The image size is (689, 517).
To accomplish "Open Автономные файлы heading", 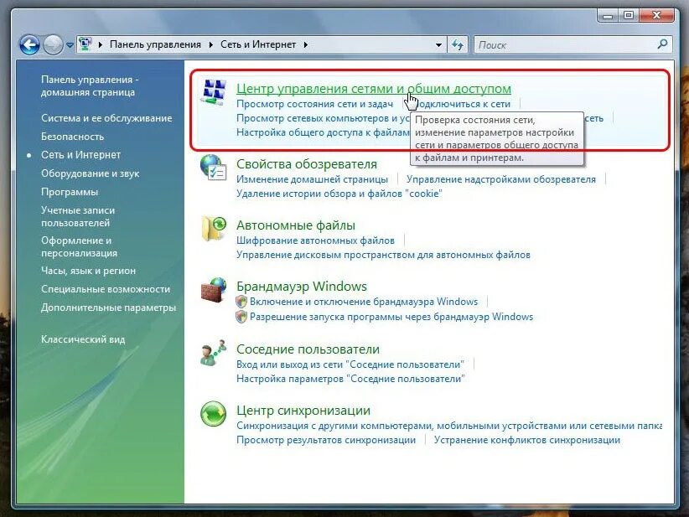I will coord(296,225).
